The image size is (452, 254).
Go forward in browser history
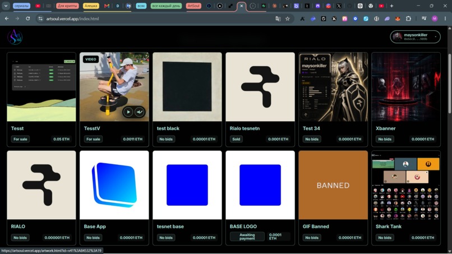point(17,19)
